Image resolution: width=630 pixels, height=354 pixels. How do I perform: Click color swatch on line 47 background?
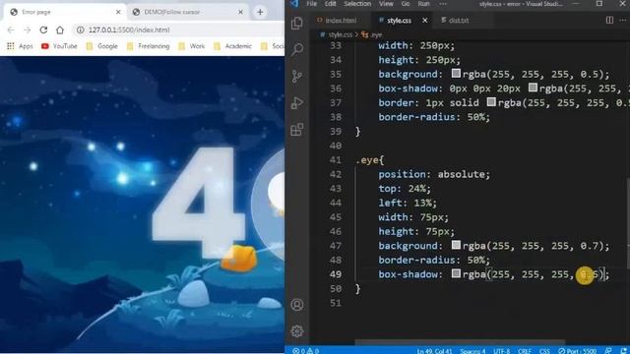coord(456,245)
